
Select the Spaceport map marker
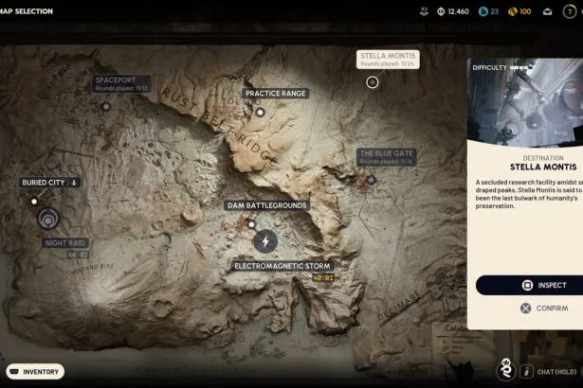(x=106, y=107)
